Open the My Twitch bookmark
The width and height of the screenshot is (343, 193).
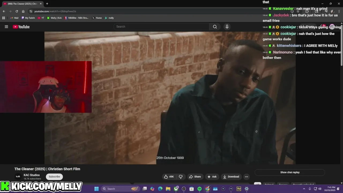coord(28,18)
